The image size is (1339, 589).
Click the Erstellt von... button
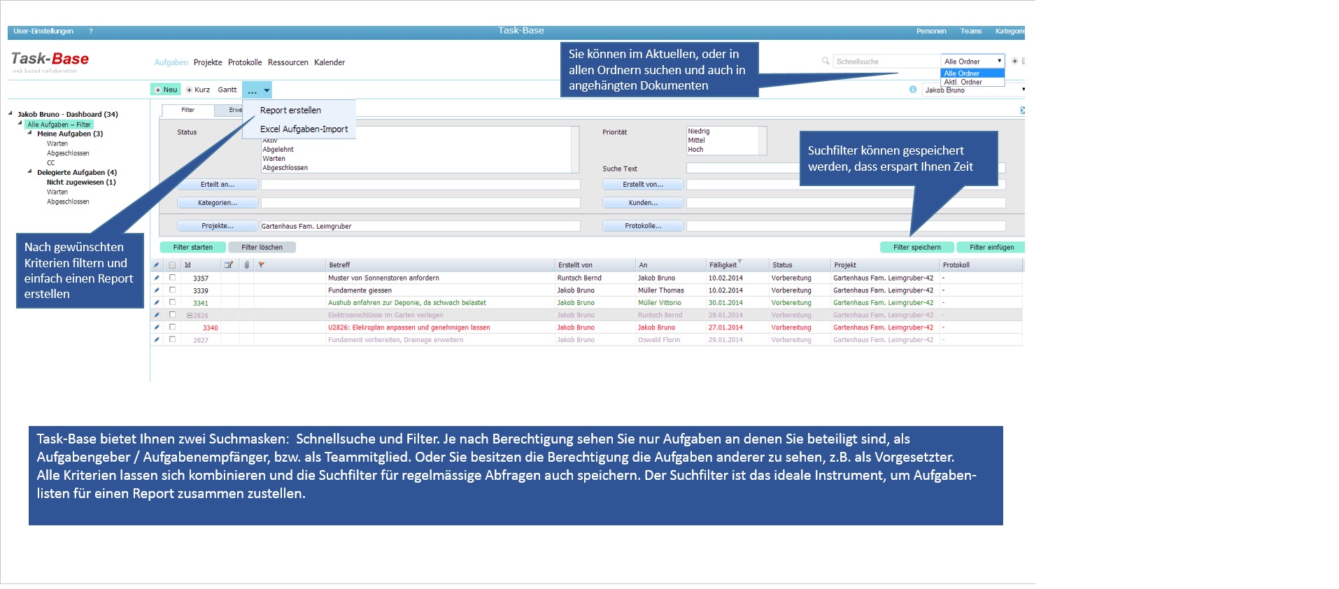coord(643,185)
